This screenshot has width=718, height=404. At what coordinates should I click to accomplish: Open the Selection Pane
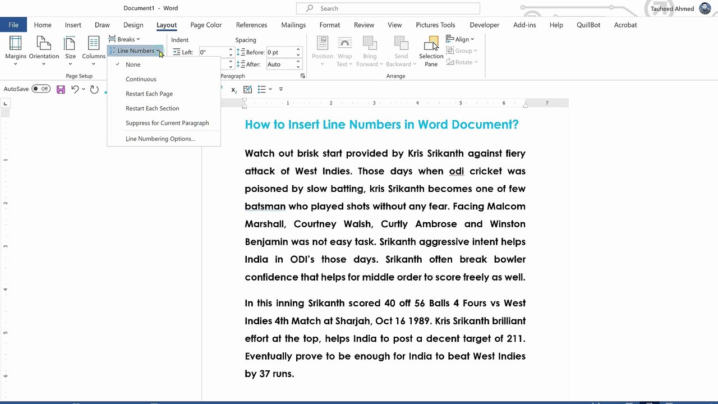point(431,51)
